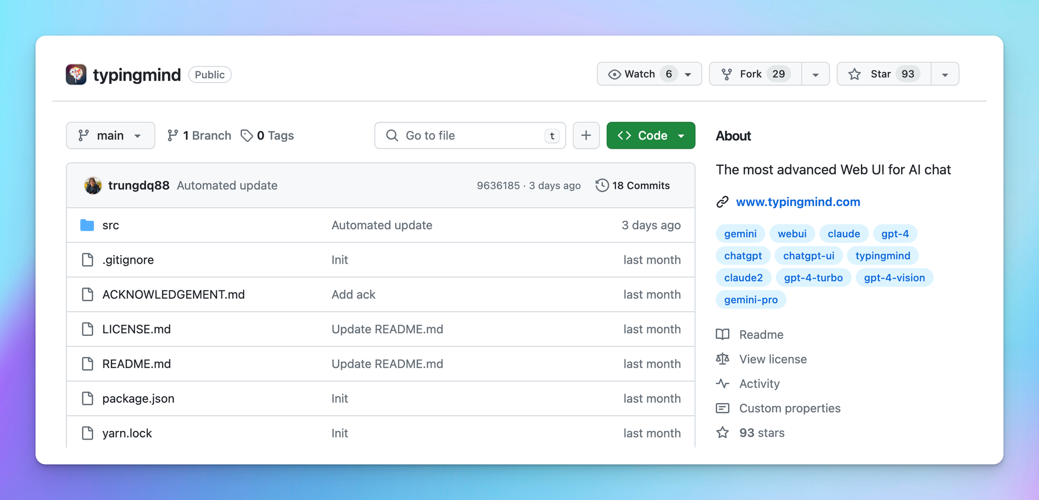Open the green Code dropdown button
The width and height of the screenshot is (1039, 500).
coord(651,135)
